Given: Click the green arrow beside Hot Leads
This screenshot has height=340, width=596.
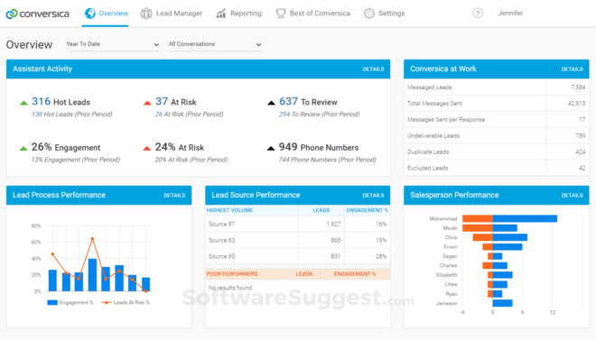Looking at the screenshot, I should [x=23, y=103].
